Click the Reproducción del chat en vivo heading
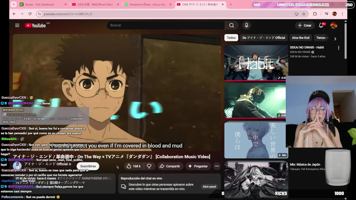This screenshot has width=356, height=200. [x=141, y=178]
